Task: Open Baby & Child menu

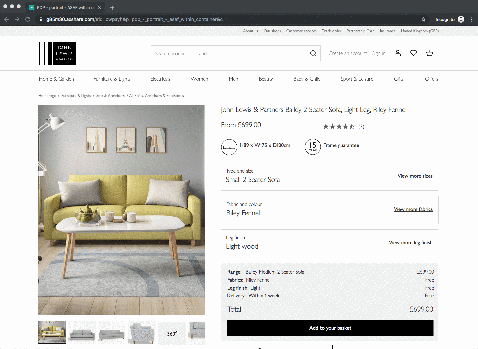Action: (x=307, y=79)
